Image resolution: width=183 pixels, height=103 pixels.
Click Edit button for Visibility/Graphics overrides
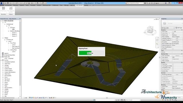[177, 38]
